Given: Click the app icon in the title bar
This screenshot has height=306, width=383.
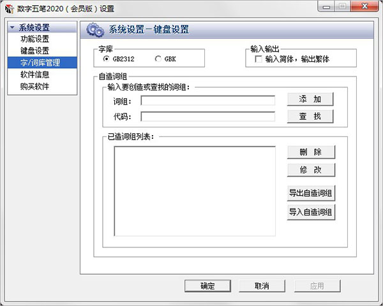Looking at the screenshot, I should coord(10,9).
